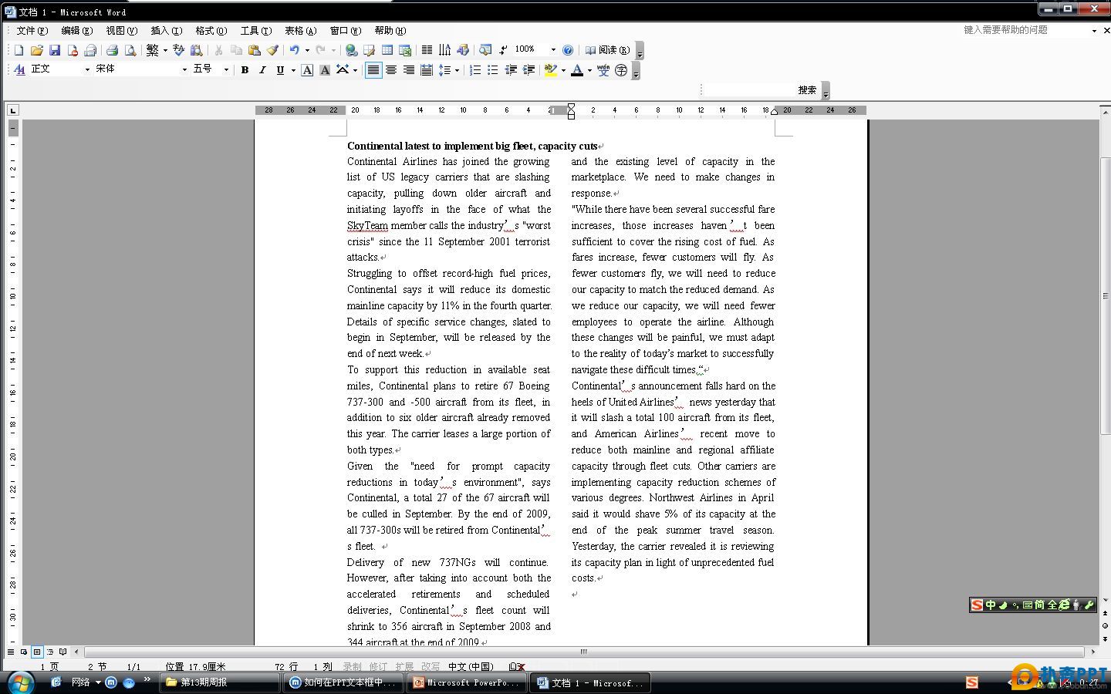
Task: Expand the highlight color arrow
Action: tap(563, 70)
